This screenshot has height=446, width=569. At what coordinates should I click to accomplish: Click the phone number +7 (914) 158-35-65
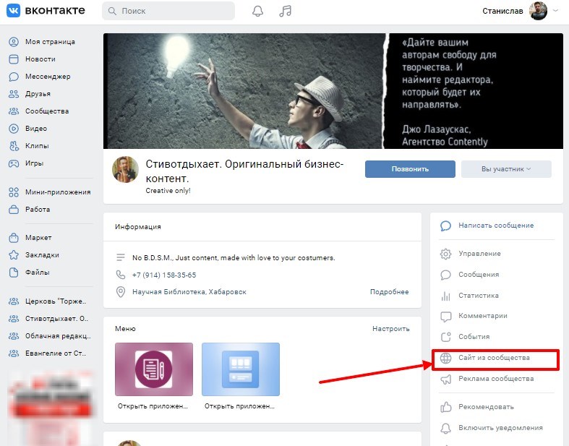point(164,275)
